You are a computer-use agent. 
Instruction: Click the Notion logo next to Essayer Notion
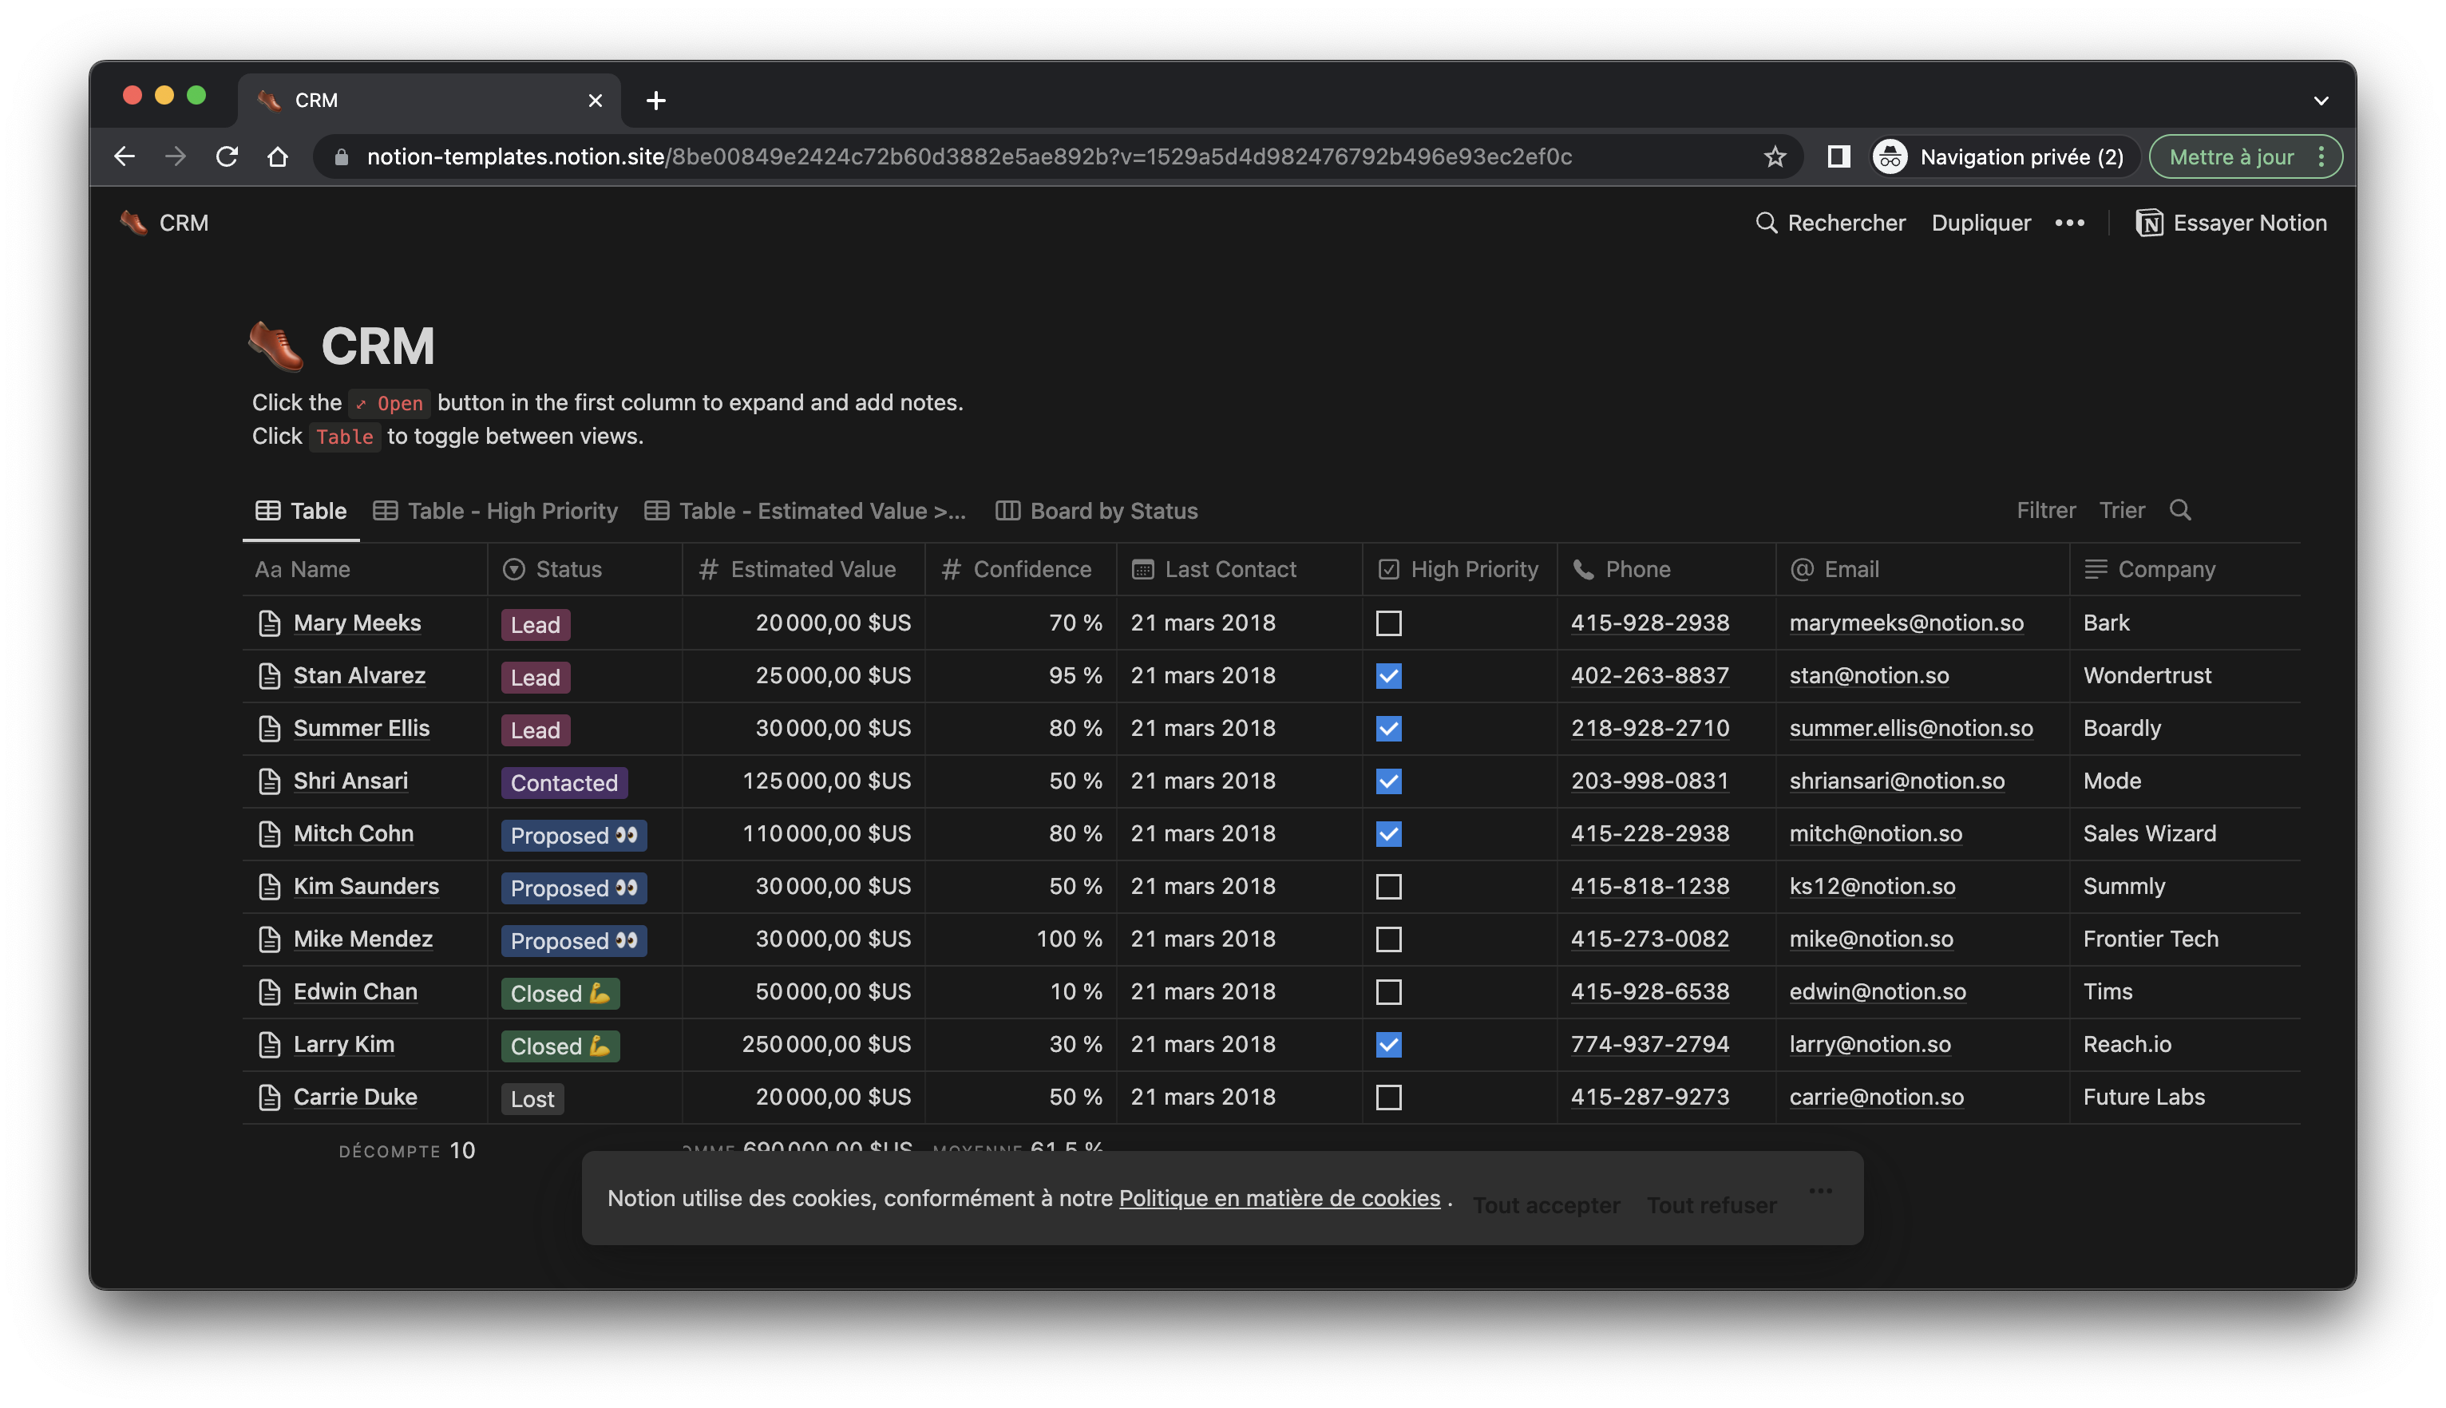pyautogui.click(x=2149, y=223)
